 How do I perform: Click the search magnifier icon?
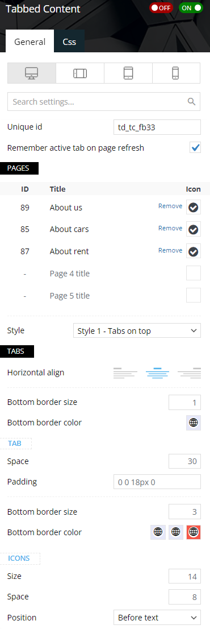192,101
